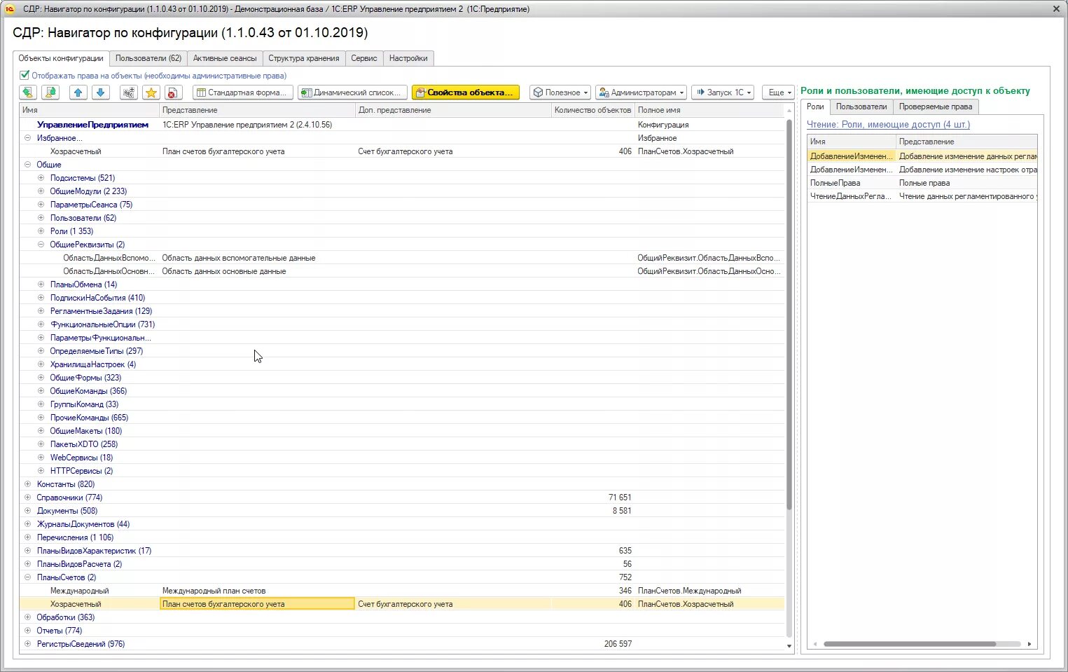Switch to the 'Активные сеансы' tab
Image resolution: width=1068 pixels, height=672 pixels.
click(x=225, y=58)
